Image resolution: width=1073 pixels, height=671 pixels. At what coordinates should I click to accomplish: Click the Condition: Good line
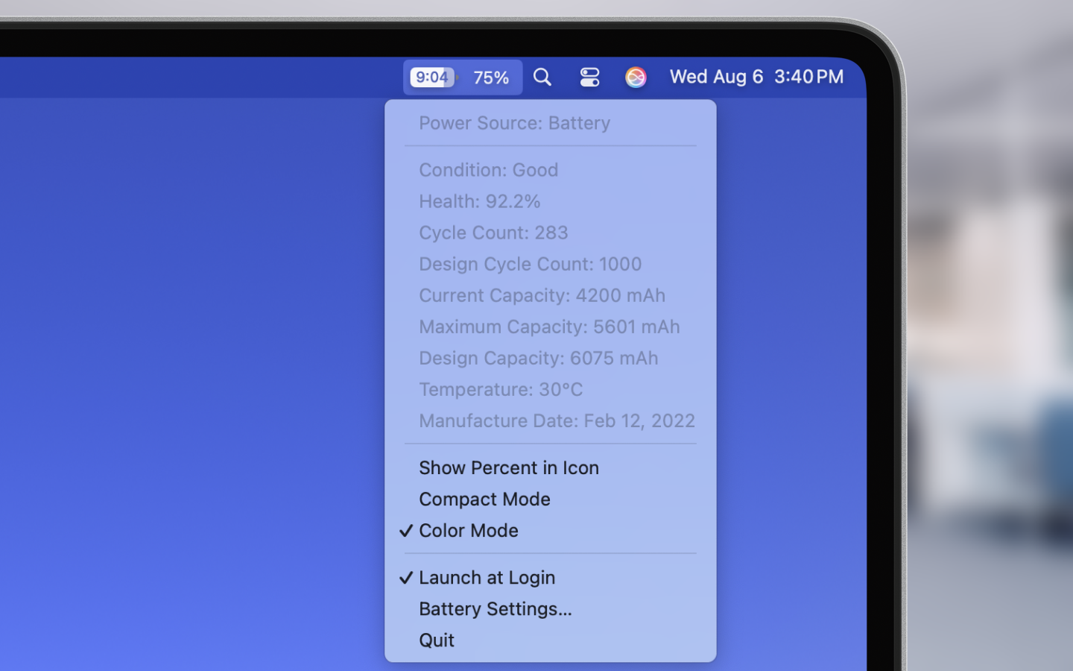pyautogui.click(x=489, y=170)
